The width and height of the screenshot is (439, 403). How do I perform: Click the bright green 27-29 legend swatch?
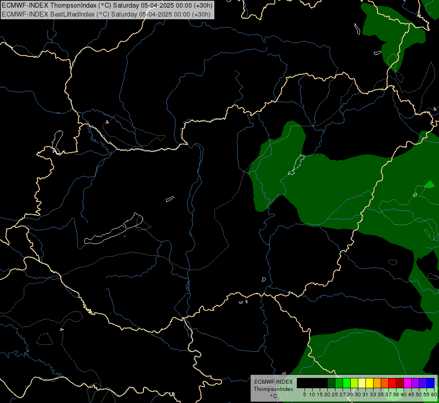[x=346, y=383]
